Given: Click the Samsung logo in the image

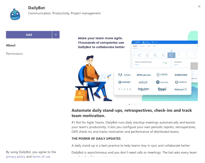Looking at the screenshot, I should click(x=181, y=75).
